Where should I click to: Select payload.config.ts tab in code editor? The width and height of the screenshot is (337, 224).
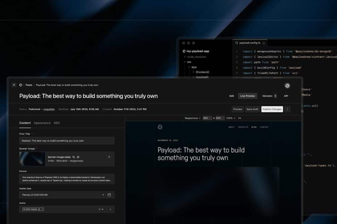(250, 43)
